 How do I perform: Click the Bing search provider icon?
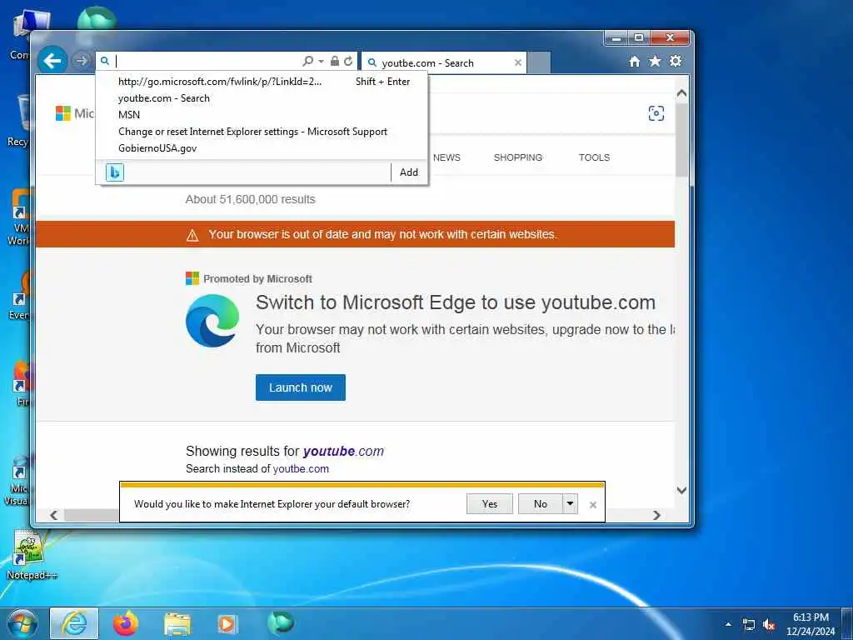point(115,172)
